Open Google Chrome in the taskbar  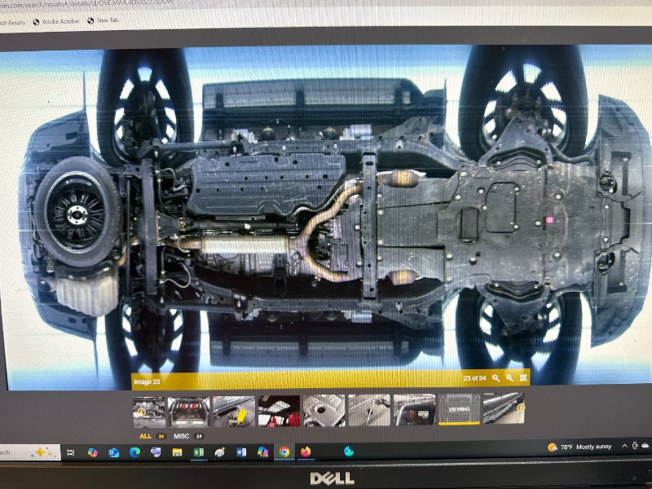point(284,452)
